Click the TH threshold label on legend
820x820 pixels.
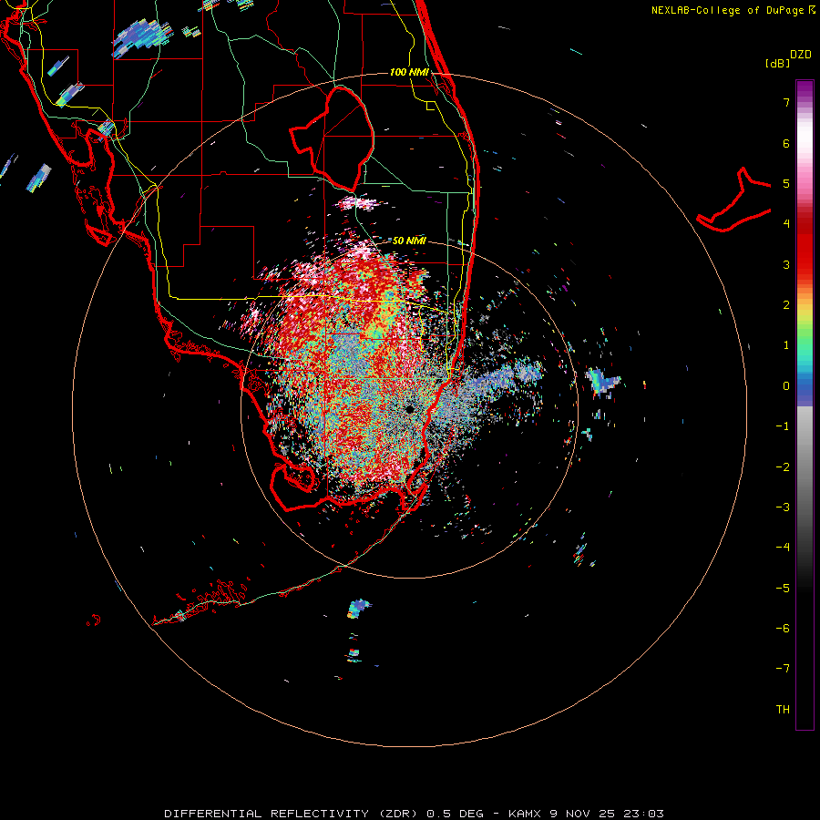point(783,709)
